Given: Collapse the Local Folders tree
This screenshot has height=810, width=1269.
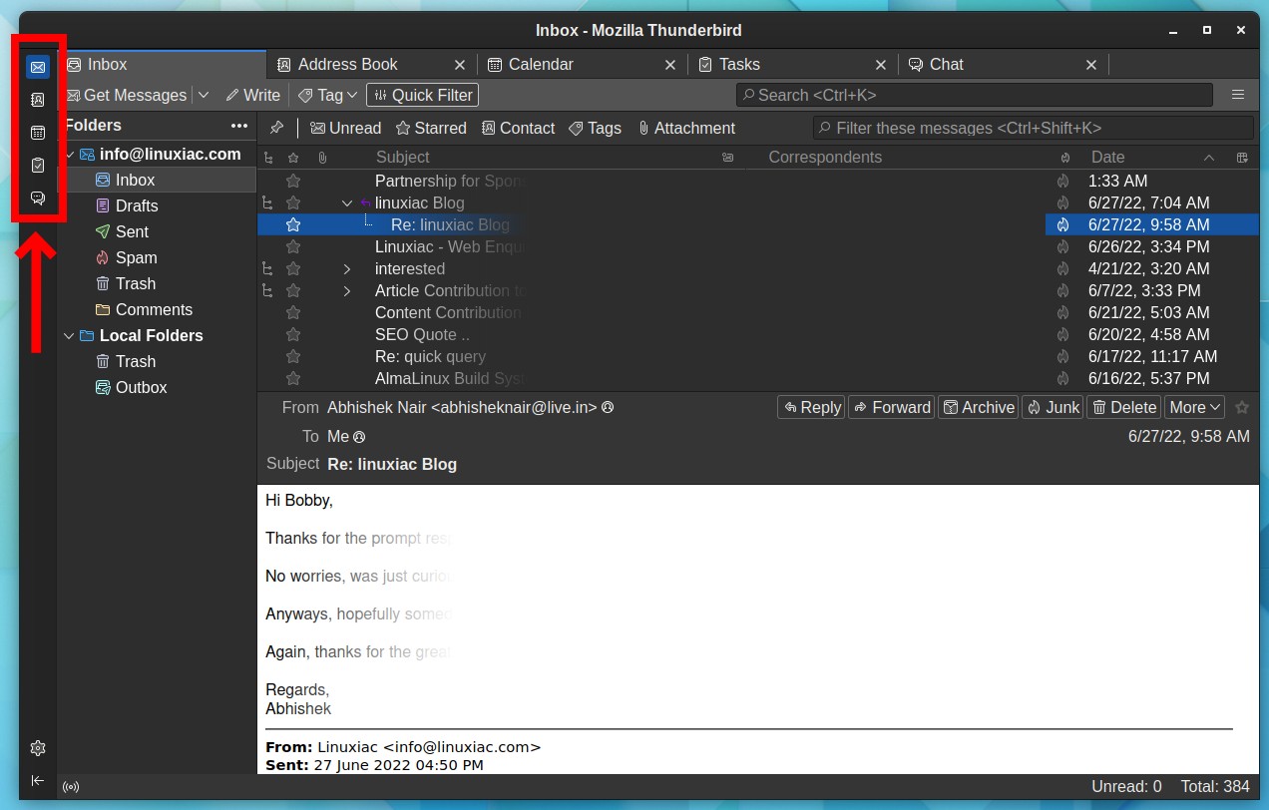Looking at the screenshot, I should tap(69, 336).
